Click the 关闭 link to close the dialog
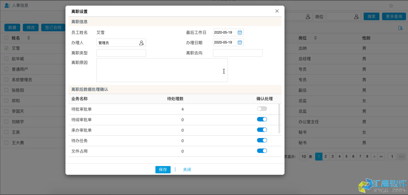The width and height of the screenshot is (408, 195). [187, 170]
